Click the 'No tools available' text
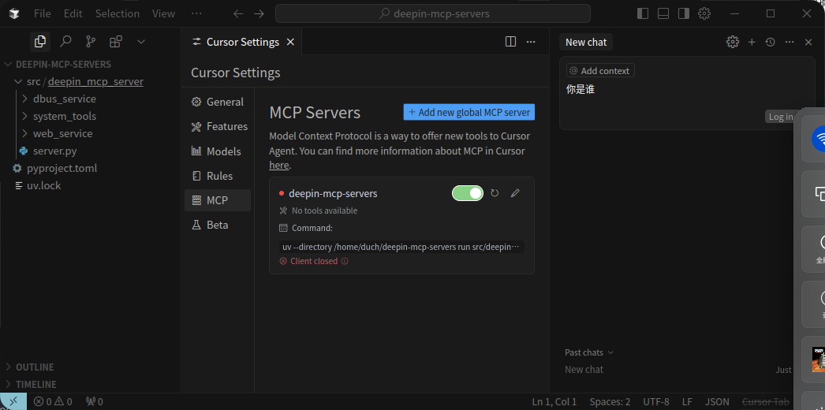 click(x=325, y=211)
